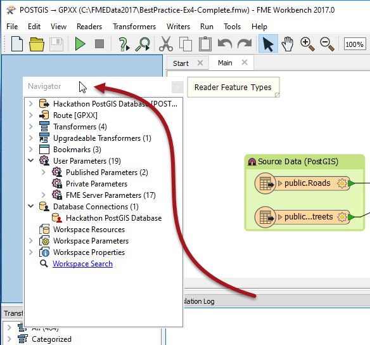Image resolution: width=370 pixels, height=345 pixels.
Task: Toggle the select arrow pointer tool
Action: pos(268,44)
